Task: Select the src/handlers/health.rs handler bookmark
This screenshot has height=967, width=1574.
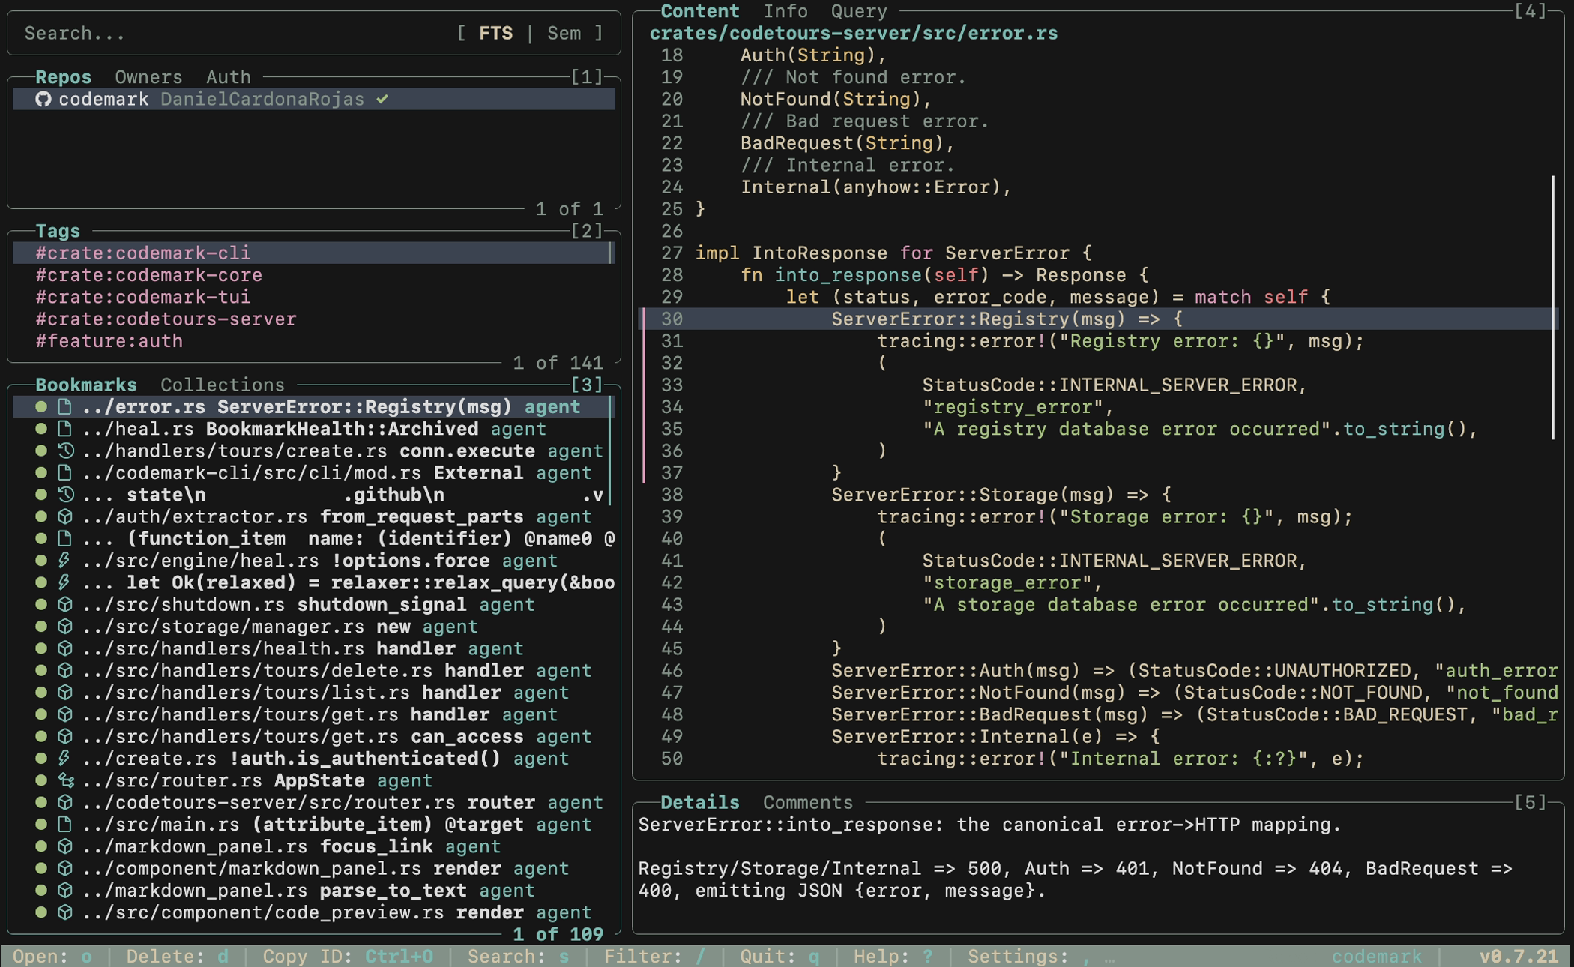Action: (313, 649)
